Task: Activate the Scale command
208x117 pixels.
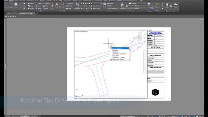Action: (x=38, y=8)
